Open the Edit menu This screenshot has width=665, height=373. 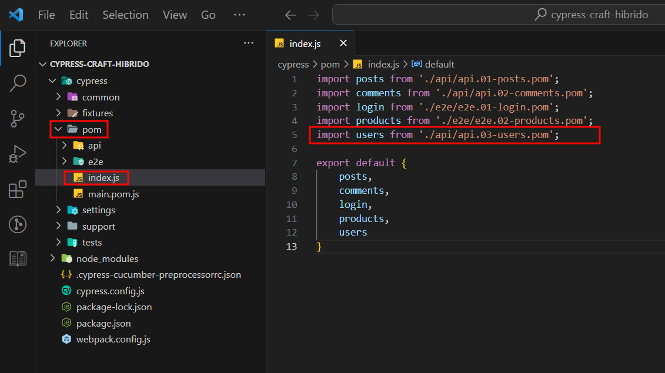point(79,15)
